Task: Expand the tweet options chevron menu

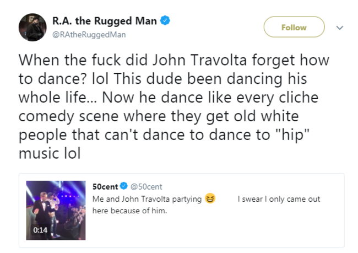Action: tap(340, 28)
